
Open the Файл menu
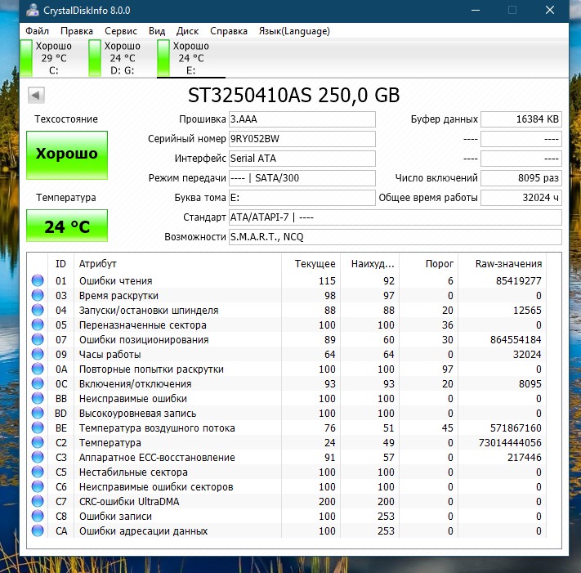coord(37,31)
